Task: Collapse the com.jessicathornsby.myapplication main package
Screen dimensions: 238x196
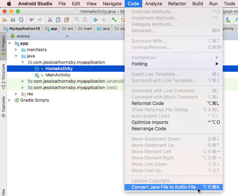Action: tap(23, 62)
